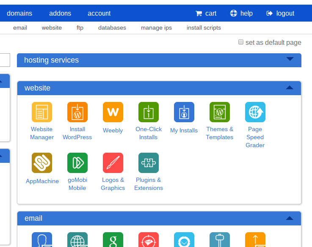Click the Plugins & Extensions text link
Screen dimensions: 312x247
click(149, 184)
